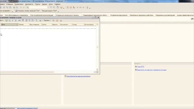Click the Контрагент column header

(x=66, y=25)
